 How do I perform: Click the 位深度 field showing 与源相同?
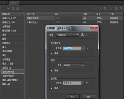[72, 83]
